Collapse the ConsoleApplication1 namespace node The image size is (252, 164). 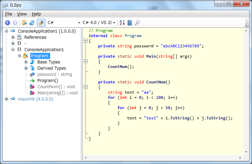click(x=13, y=50)
